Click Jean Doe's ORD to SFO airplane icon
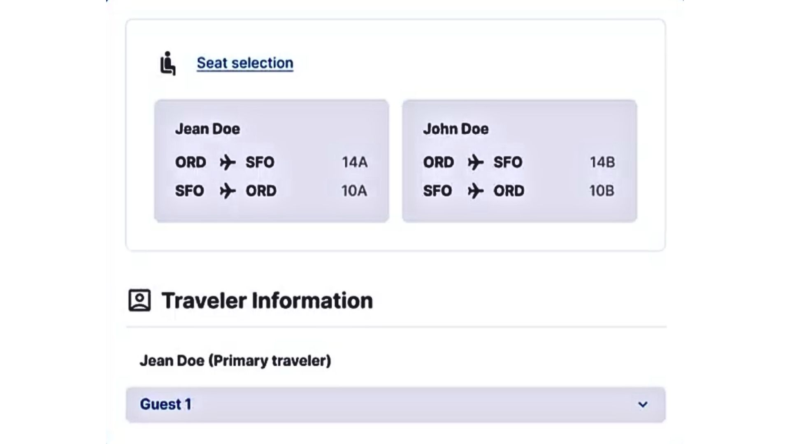The image size is (790, 444). click(x=228, y=162)
